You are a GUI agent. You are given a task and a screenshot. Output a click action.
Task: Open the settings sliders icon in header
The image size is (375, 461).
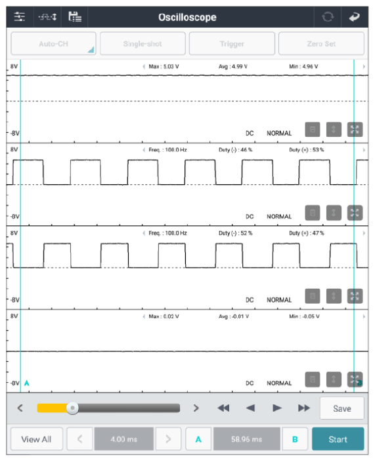(20, 17)
